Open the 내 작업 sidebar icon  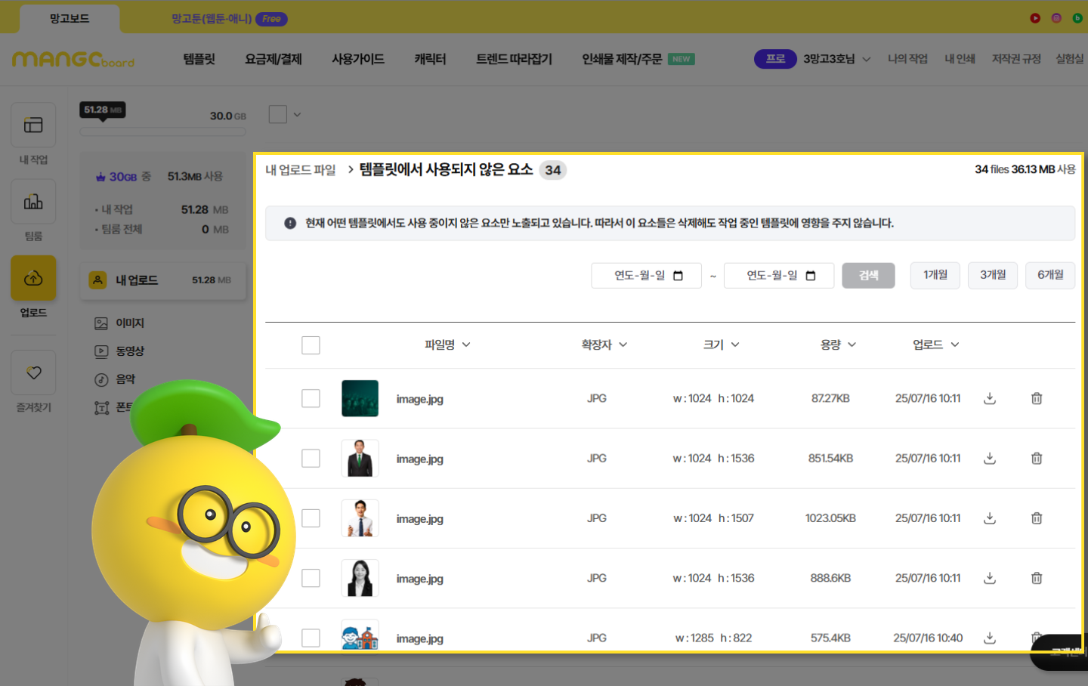[33, 125]
